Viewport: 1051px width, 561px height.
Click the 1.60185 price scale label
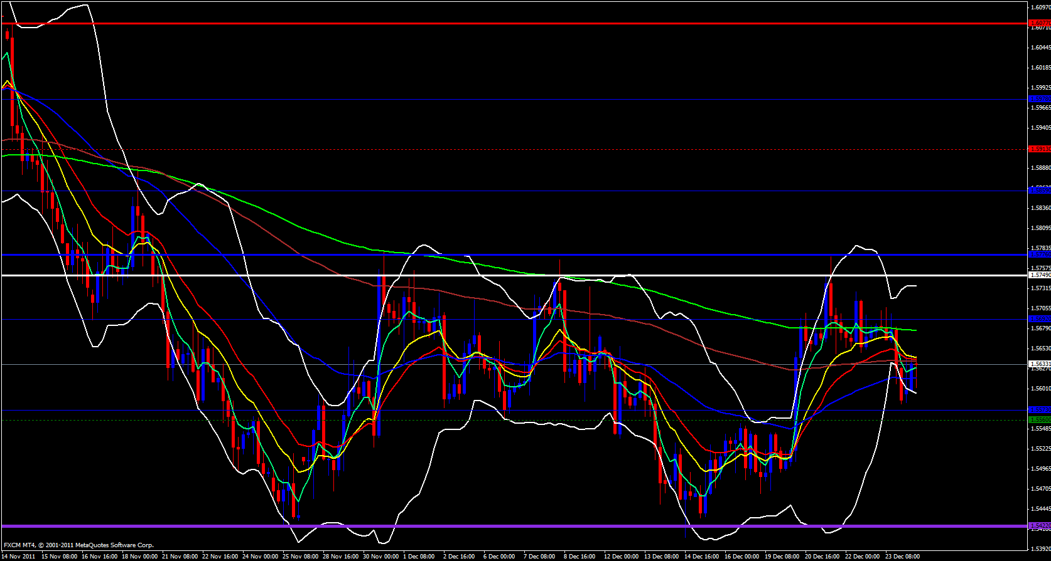[1040, 68]
